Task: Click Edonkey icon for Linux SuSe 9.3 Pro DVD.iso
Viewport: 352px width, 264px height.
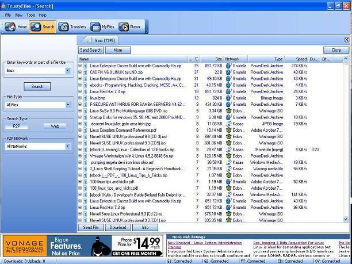Action: [x=228, y=111]
